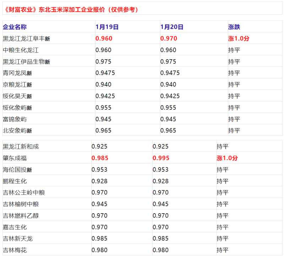Click the 新 badge next to 黑龙江伊品生物

47,62
